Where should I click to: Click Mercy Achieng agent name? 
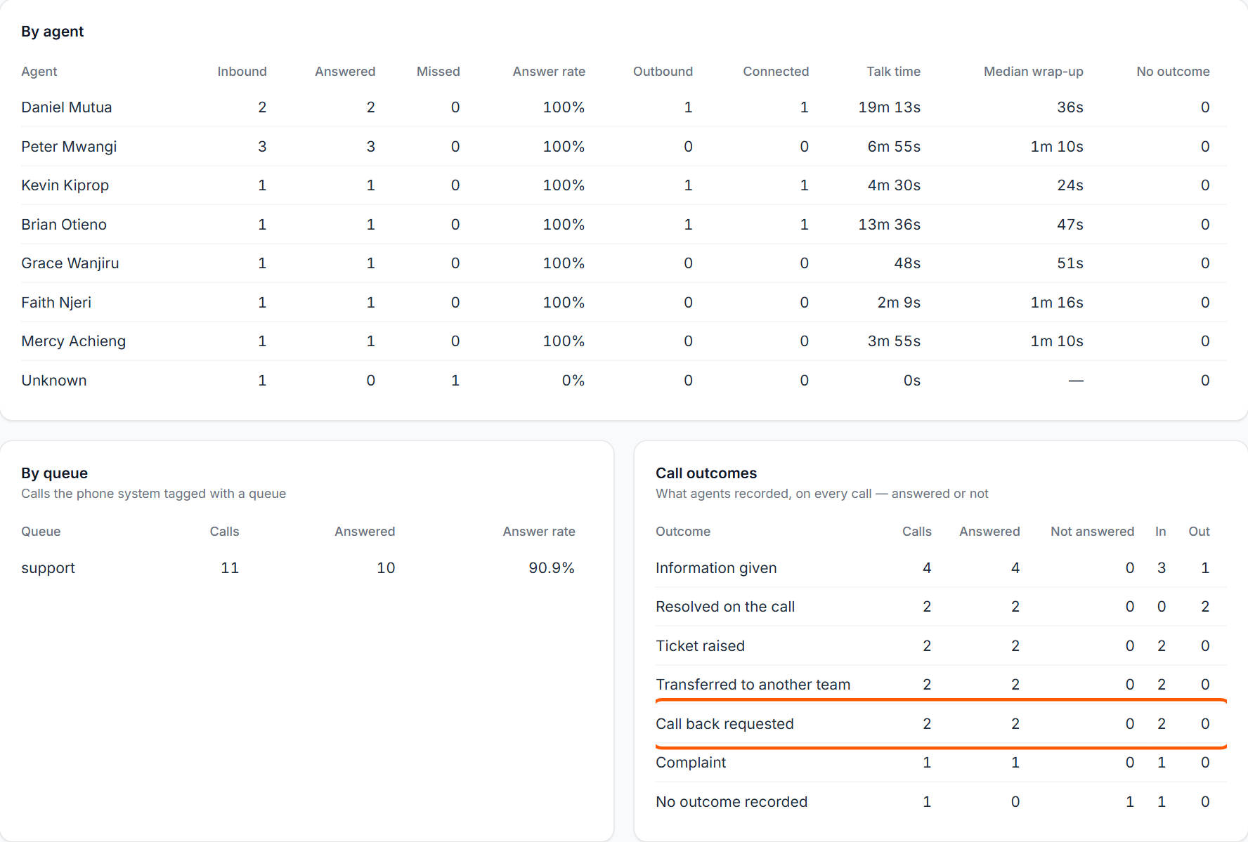(x=74, y=341)
